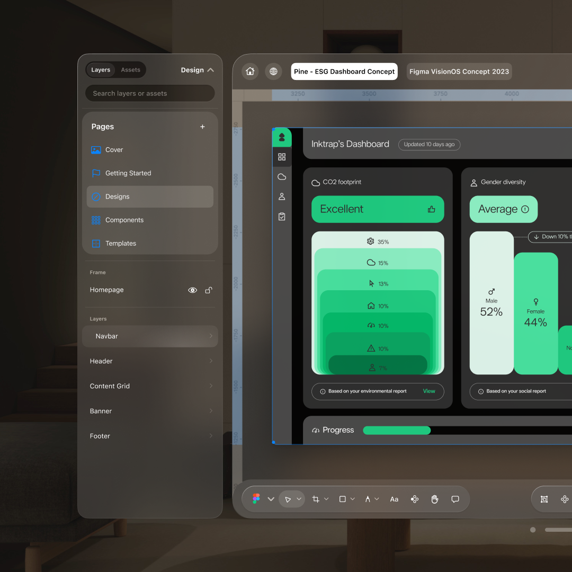Click the Average status button
Image resolution: width=572 pixels, height=572 pixels.
[504, 209]
